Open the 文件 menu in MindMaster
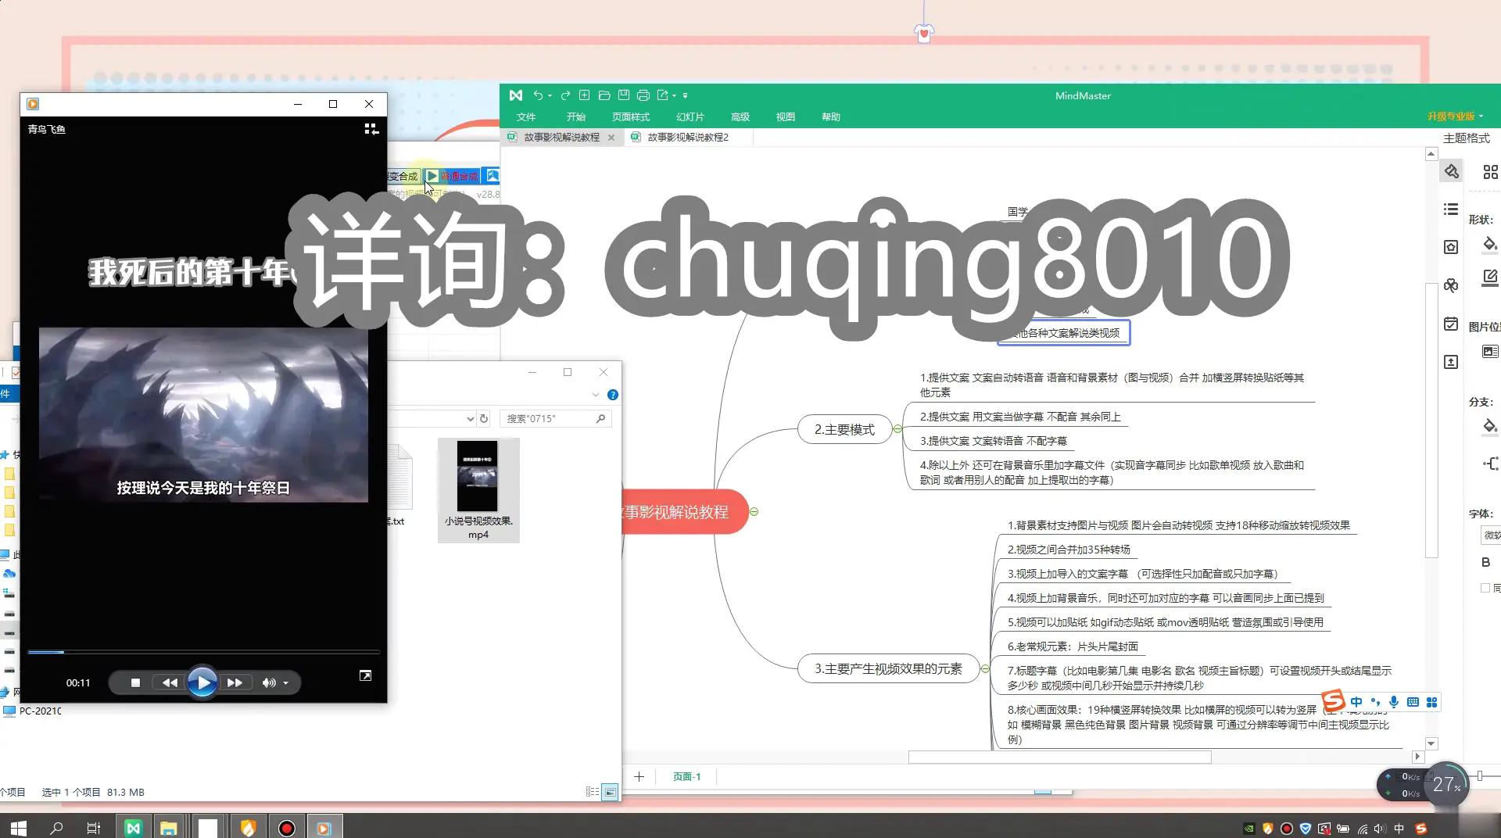 526,117
